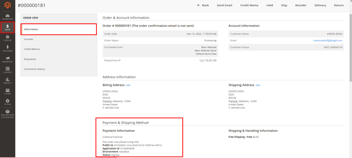Open the Content layout icon
This screenshot has height=158, width=352.
[8, 70]
